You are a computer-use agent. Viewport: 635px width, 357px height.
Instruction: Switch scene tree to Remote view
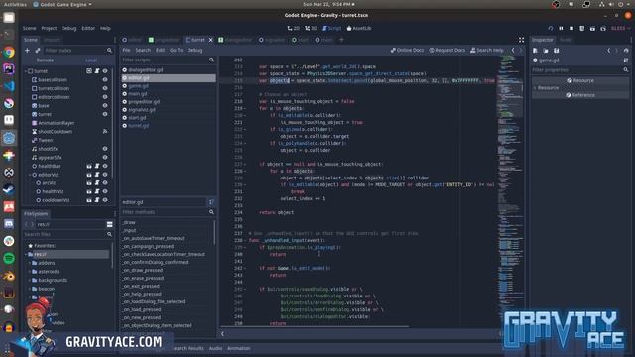click(45, 59)
